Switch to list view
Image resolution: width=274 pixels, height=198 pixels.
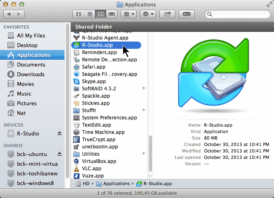(x=90, y=14)
